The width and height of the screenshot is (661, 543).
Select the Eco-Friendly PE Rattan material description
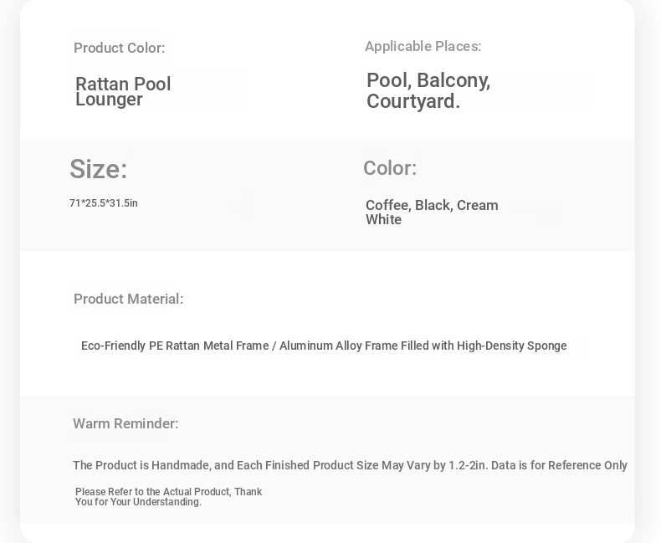[x=324, y=346]
